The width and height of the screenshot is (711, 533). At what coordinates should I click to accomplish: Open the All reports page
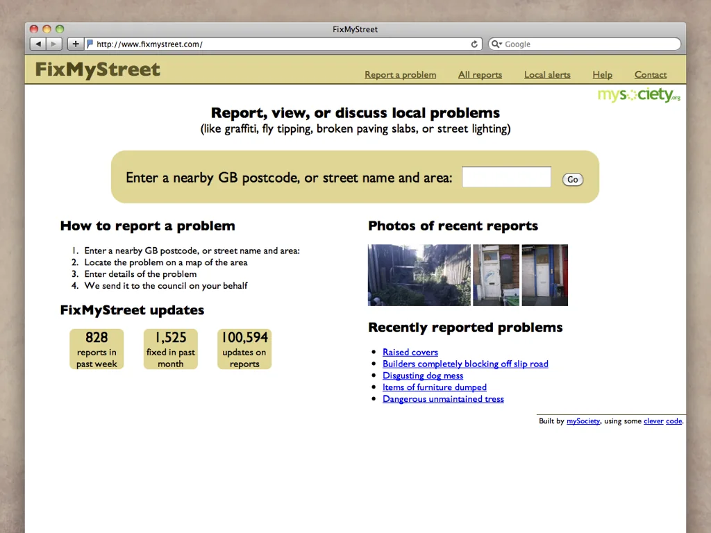(x=480, y=75)
